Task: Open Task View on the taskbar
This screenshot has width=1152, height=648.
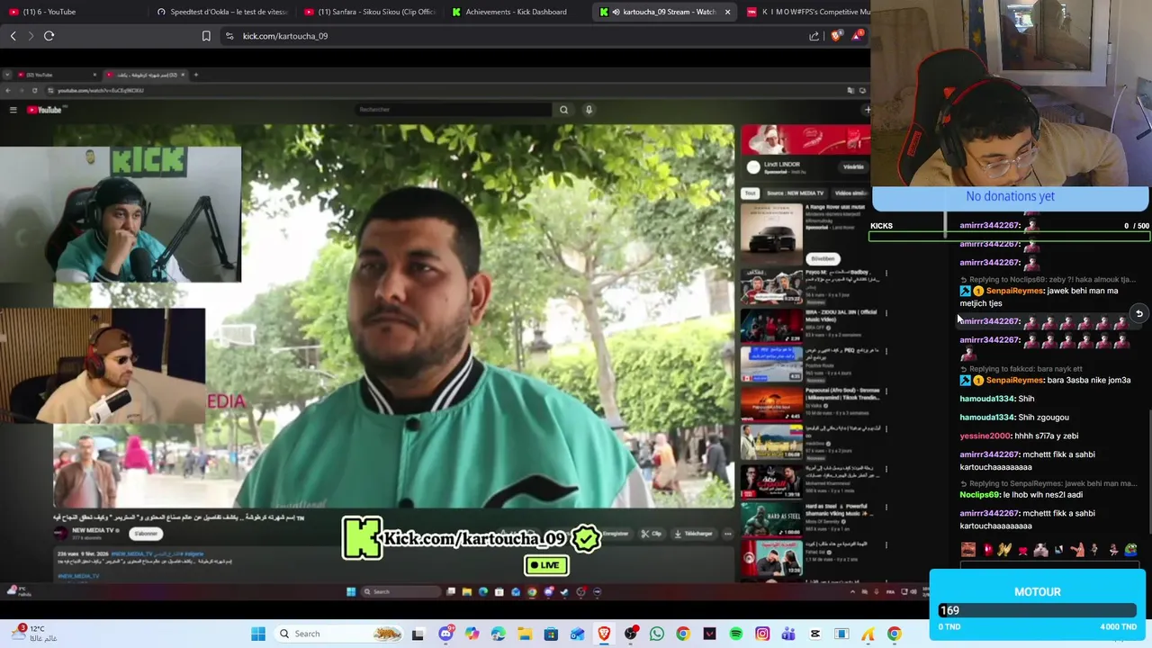Action: tap(418, 634)
